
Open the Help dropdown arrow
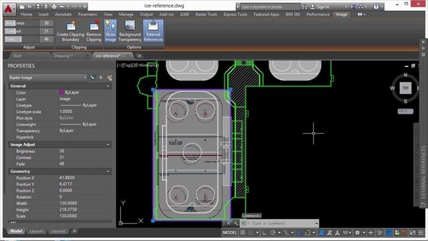click(382, 7)
